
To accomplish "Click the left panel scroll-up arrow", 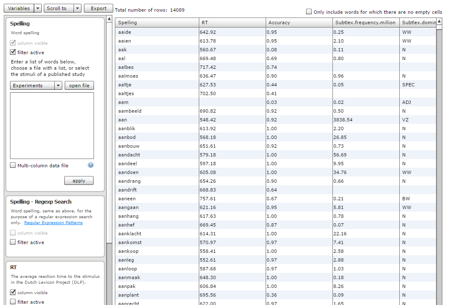I will [109, 19].
